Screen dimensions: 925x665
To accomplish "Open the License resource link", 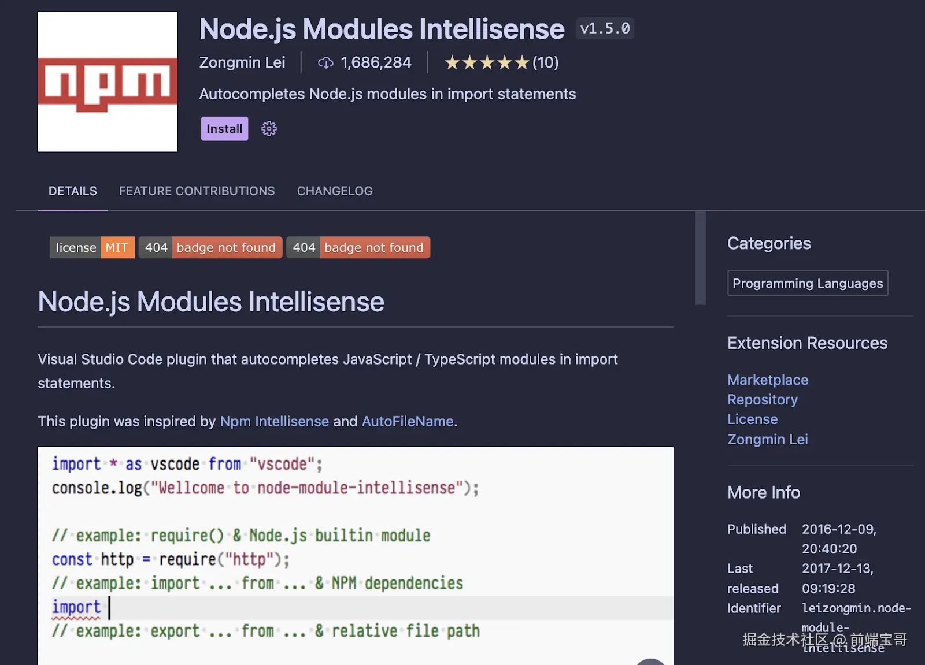I will (753, 419).
